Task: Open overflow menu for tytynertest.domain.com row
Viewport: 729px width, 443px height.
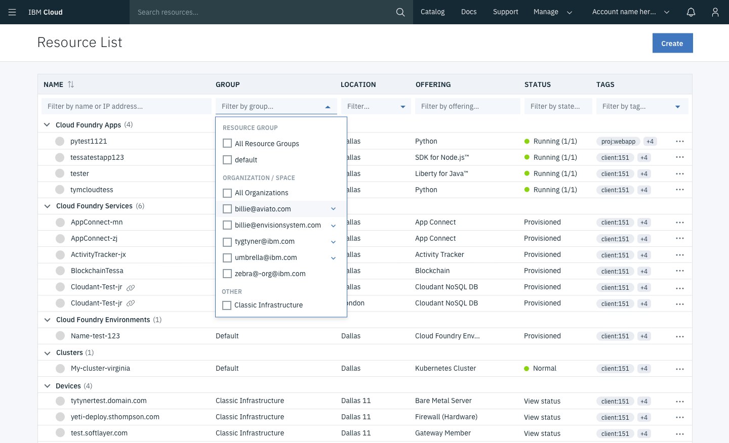Action: click(x=680, y=401)
